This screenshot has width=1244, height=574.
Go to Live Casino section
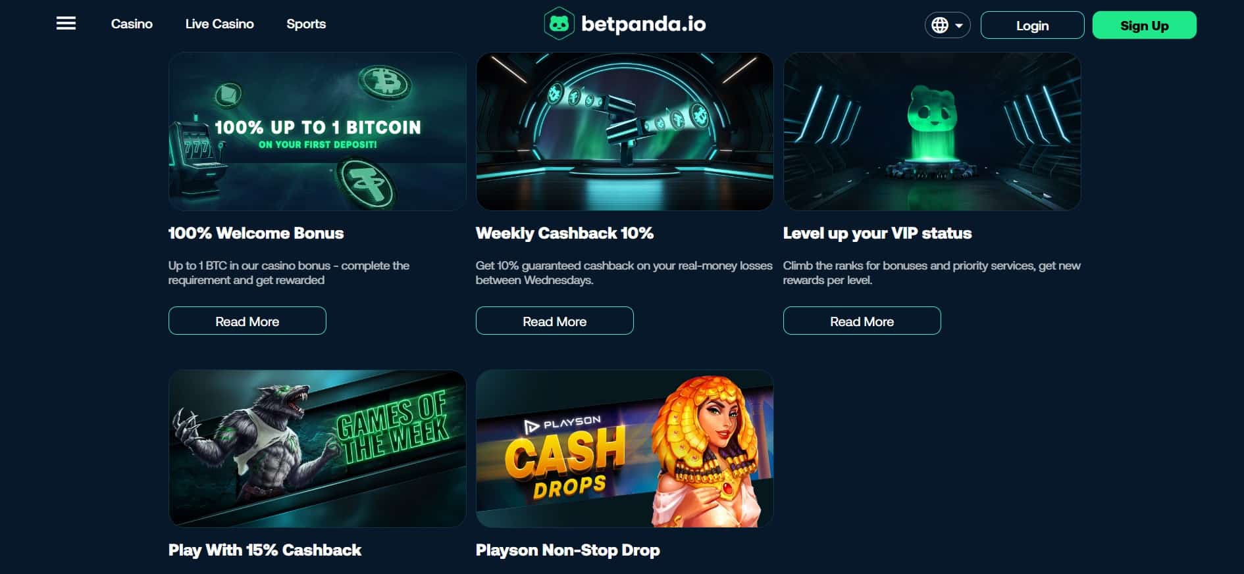point(219,24)
